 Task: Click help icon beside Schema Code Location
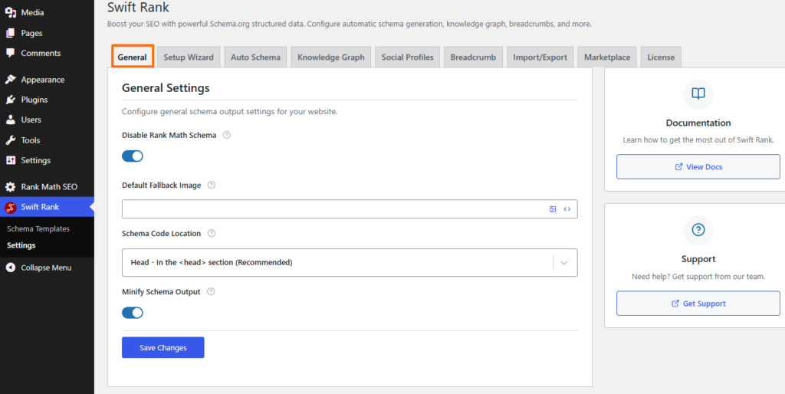coord(212,233)
